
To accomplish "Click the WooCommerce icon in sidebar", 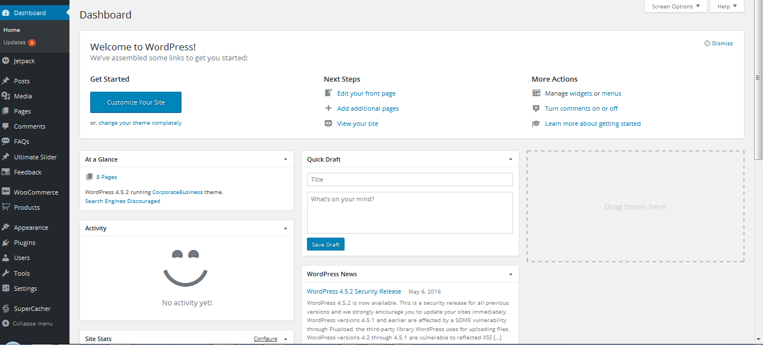I will 6,191.
